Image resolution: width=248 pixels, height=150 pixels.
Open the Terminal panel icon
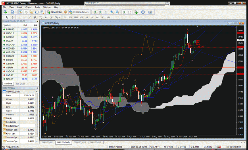pyautogui.click(x=37, y=12)
